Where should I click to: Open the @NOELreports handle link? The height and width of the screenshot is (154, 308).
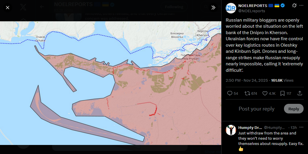tap(252, 11)
